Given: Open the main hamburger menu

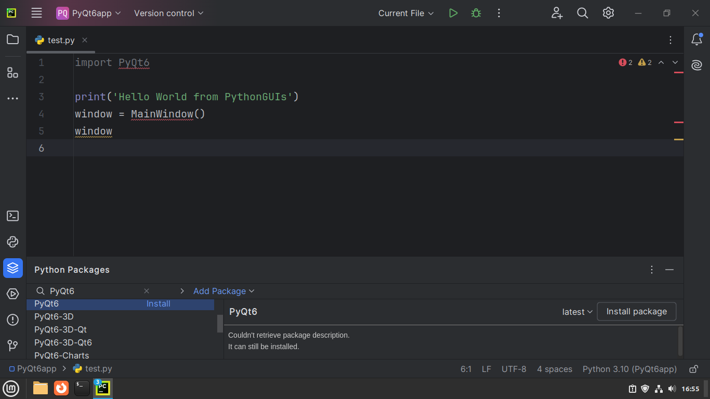Looking at the screenshot, I should (36, 13).
